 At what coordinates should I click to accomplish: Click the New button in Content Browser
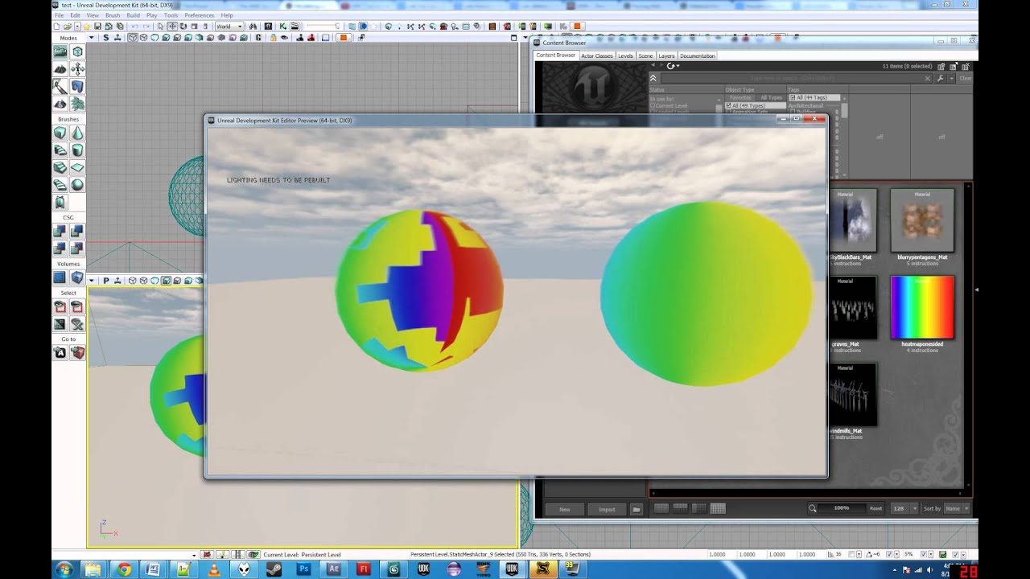tap(565, 509)
